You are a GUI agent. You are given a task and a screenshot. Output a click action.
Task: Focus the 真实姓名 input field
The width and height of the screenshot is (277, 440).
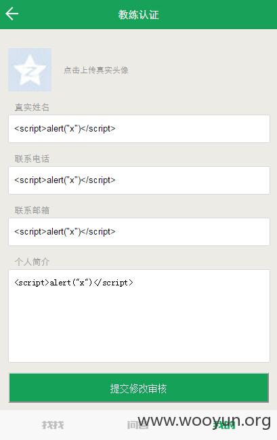pos(139,129)
